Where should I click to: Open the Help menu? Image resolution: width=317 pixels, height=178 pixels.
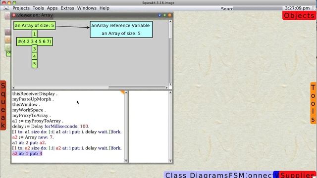[105, 8]
